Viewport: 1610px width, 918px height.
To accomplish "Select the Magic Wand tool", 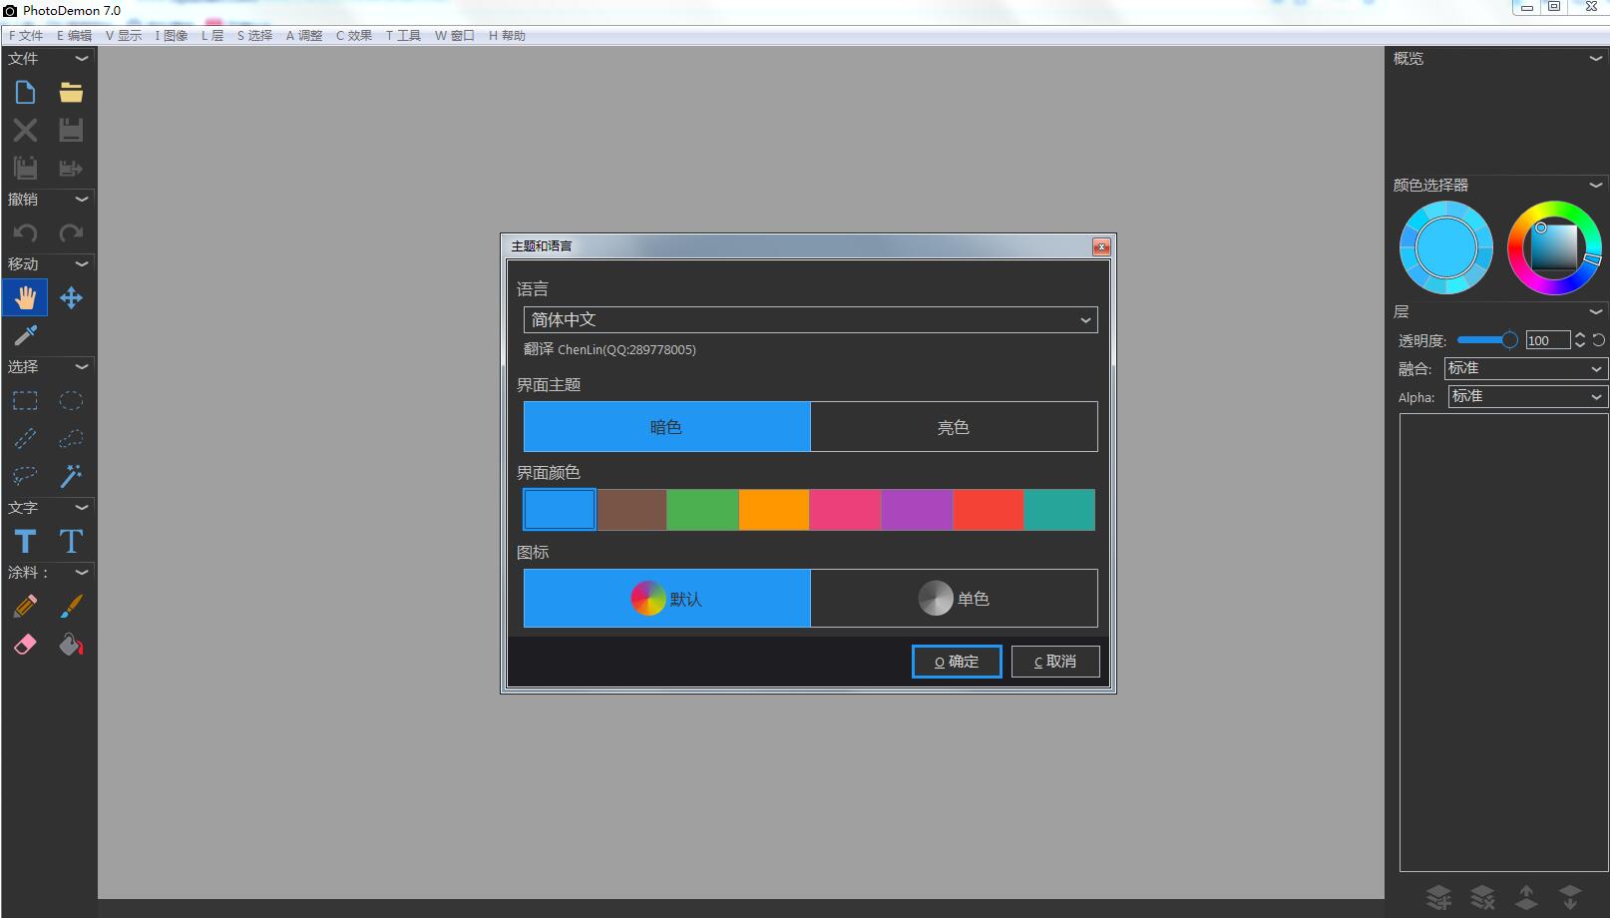I will (x=71, y=476).
